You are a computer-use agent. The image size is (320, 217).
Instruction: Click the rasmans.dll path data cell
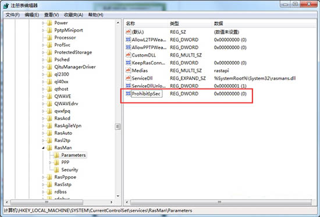click(255, 78)
